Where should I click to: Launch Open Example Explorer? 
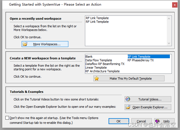coord(148,107)
